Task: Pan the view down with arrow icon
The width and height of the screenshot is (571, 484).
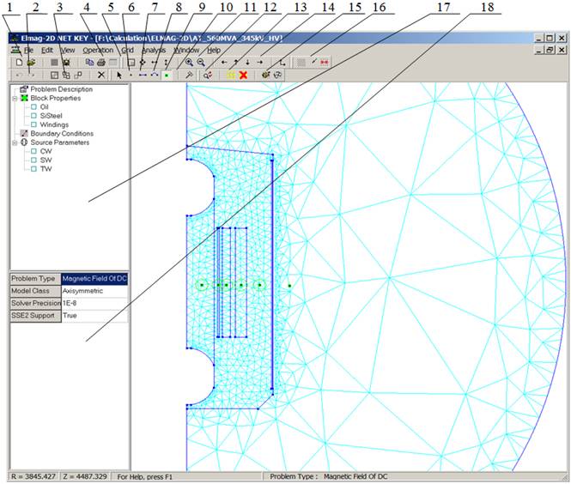Action: [x=248, y=63]
